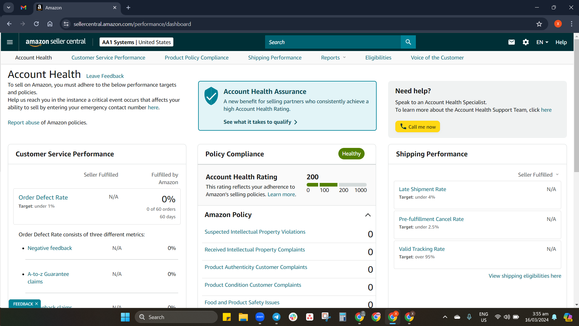Viewport: 579px width, 326px height.
Task: Open the Windows Start menu
Action: click(125, 317)
